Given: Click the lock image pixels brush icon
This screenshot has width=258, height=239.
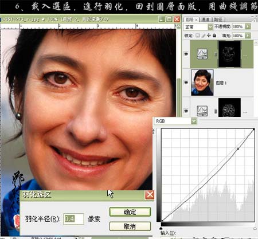Looking at the screenshot, I should pos(204,36).
